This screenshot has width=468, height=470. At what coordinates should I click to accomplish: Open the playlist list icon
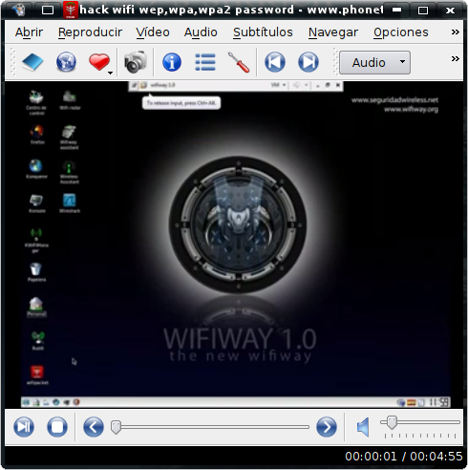click(205, 62)
